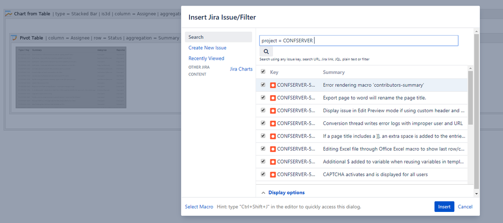The image size is (503, 223).
Task: Expand the Display options section
Action: [283, 192]
